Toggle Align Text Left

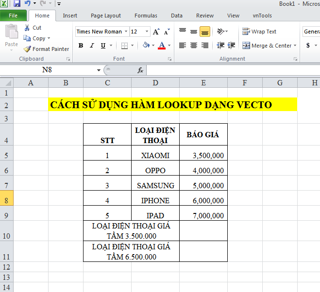183,45
